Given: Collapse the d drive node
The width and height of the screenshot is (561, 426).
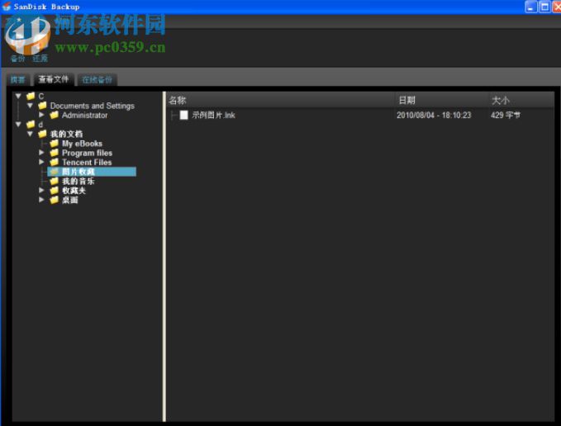Looking at the screenshot, I should click(x=19, y=125).
